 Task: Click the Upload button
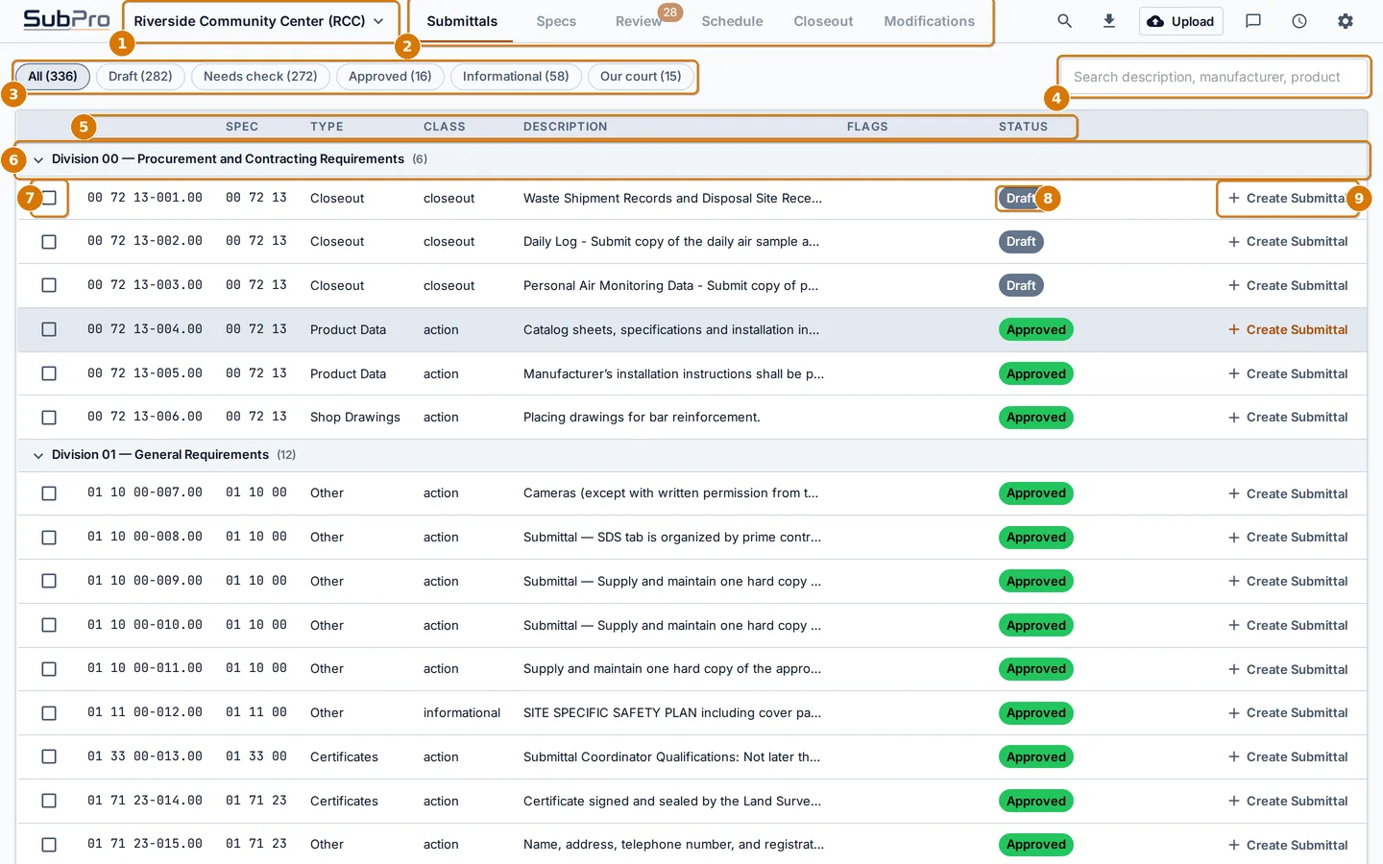click(1181, 21)
